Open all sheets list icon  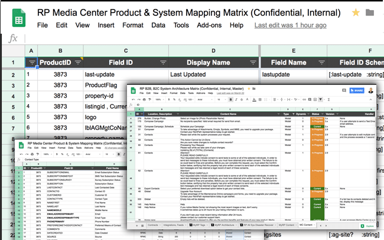click(142, 226)
